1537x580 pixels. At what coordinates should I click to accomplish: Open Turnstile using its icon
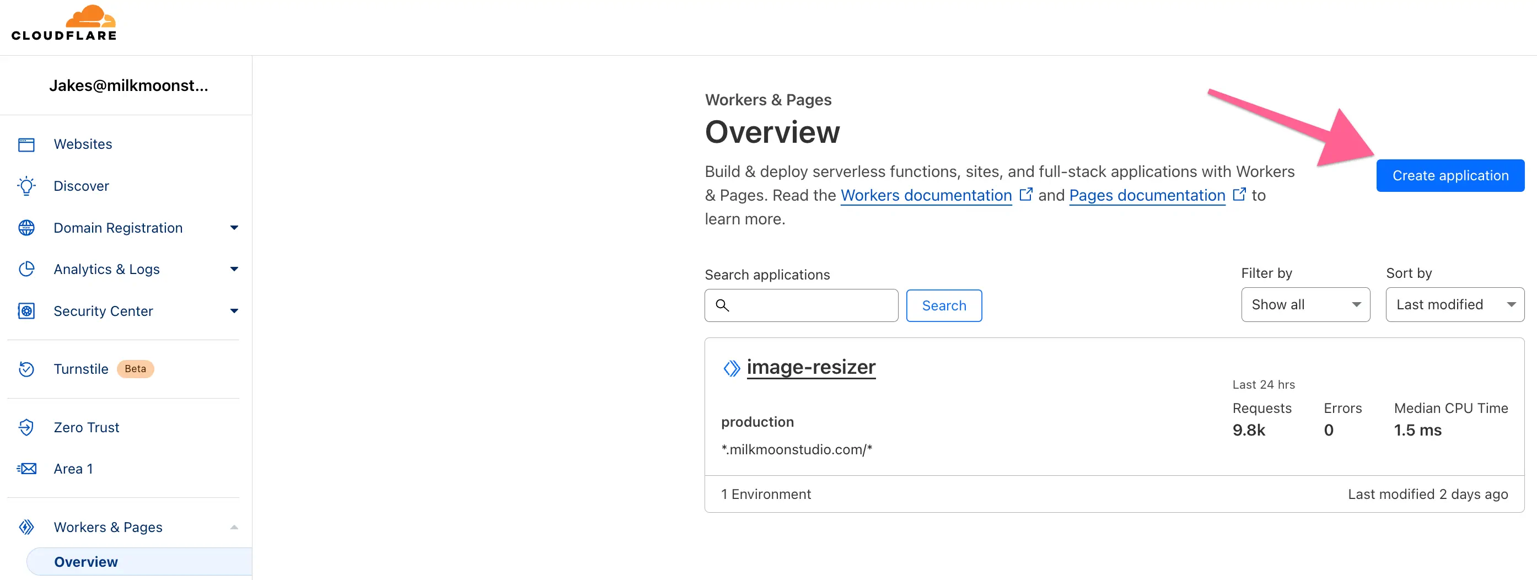(26, 369)
